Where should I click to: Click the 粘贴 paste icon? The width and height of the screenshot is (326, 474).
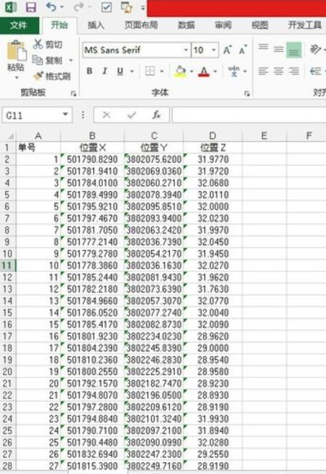(16, 51)
